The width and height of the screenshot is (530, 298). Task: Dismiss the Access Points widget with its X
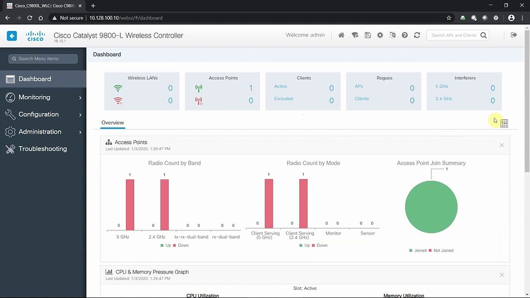(x=501, y=145)
